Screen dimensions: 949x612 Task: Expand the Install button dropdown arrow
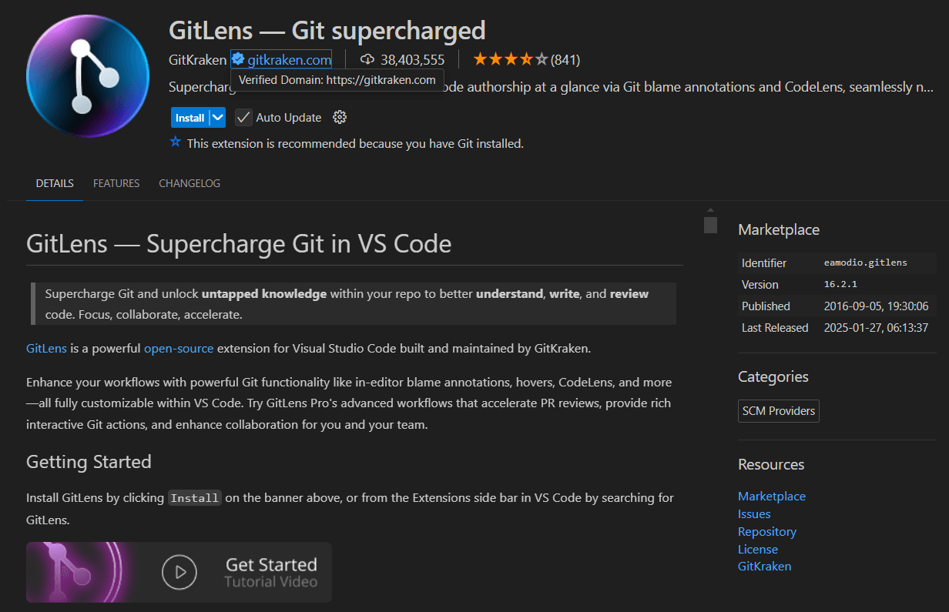(218, 118)
